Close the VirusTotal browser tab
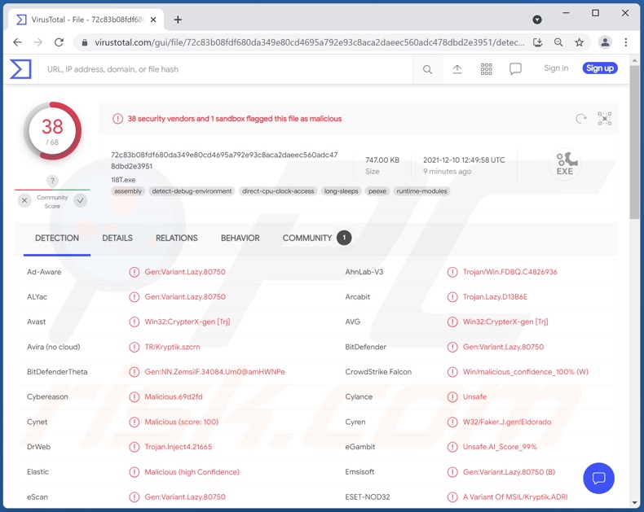 153,20
